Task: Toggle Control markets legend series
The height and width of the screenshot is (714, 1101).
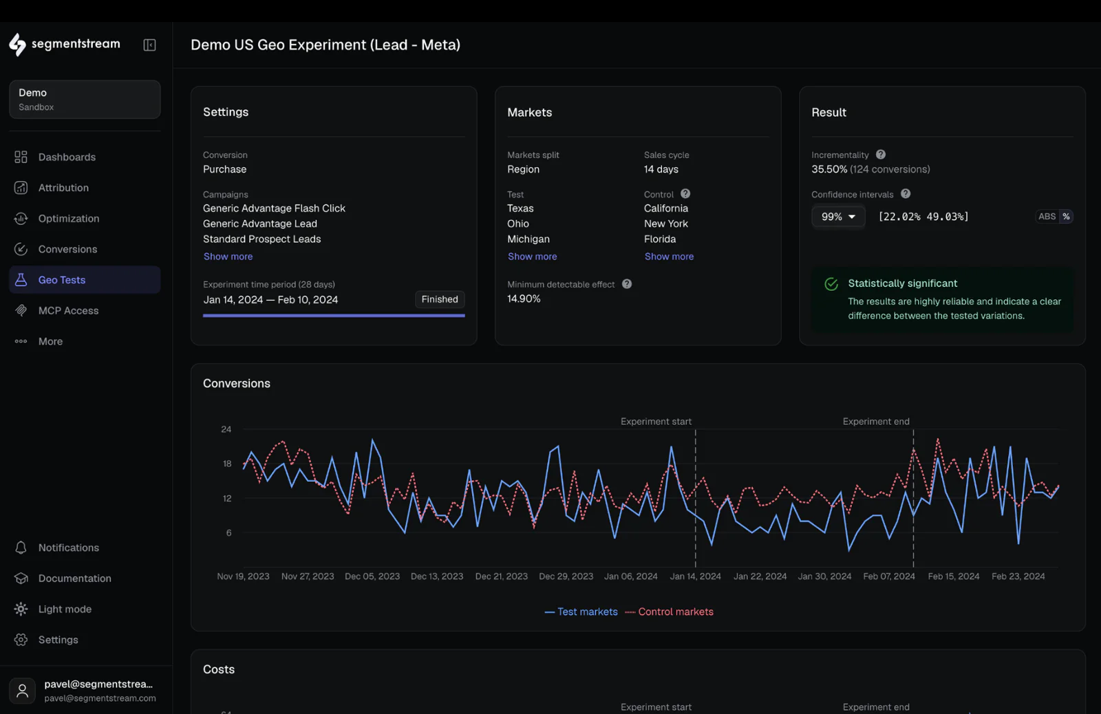Action: pos(669,612)
